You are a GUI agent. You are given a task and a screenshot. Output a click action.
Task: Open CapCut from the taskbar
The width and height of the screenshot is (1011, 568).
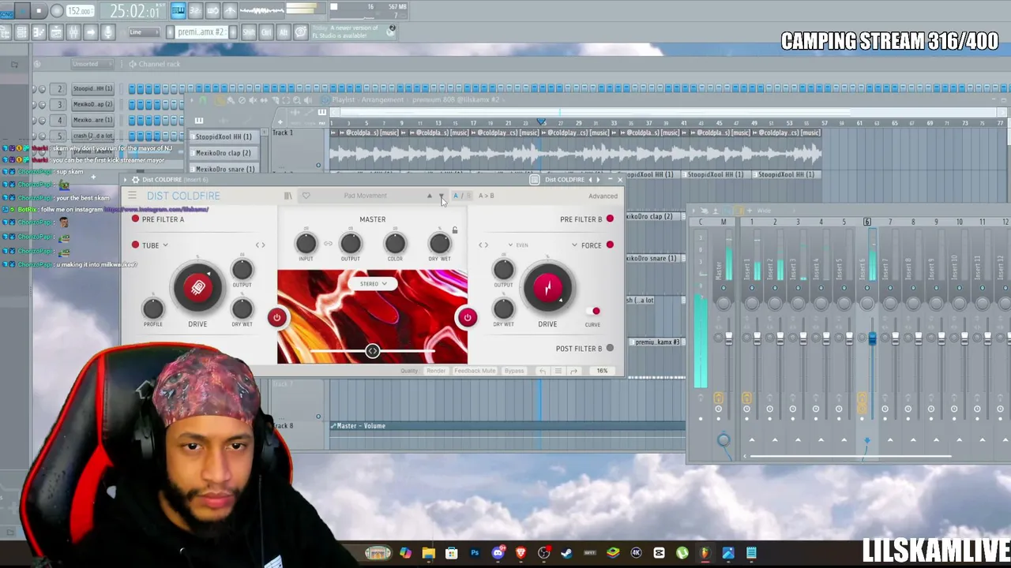pyautogui.click(x=659, y=553)
